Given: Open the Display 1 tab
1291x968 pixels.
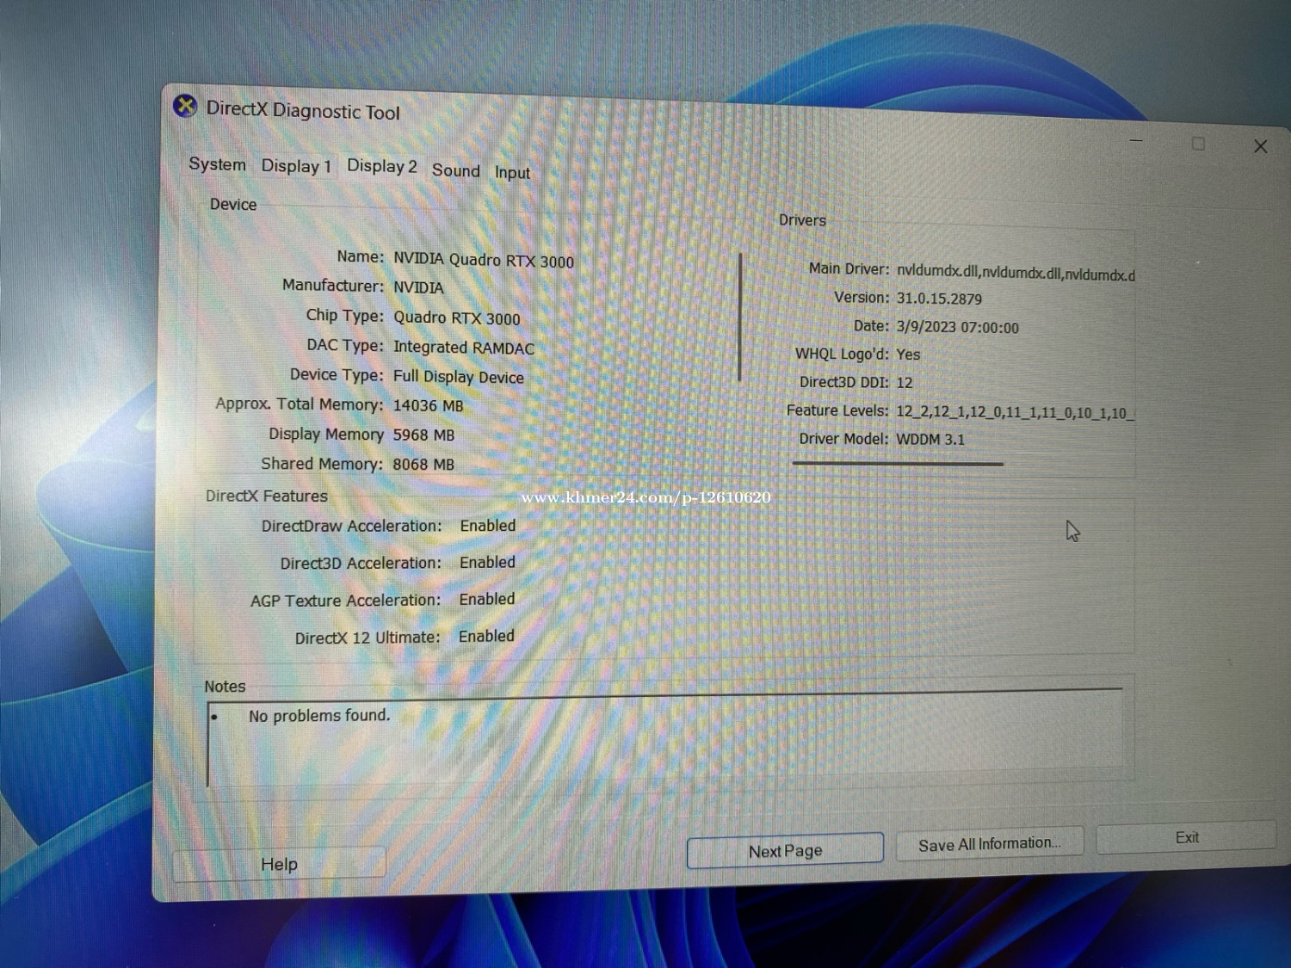Looking at the screenshot, I should click(x=296, y=166).
